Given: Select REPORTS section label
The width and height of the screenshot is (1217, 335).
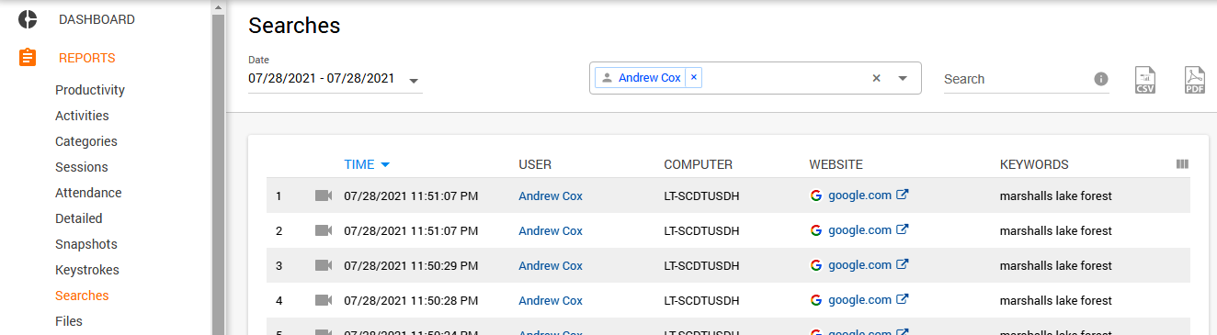Looking at the screenshot, I should 87,58.
